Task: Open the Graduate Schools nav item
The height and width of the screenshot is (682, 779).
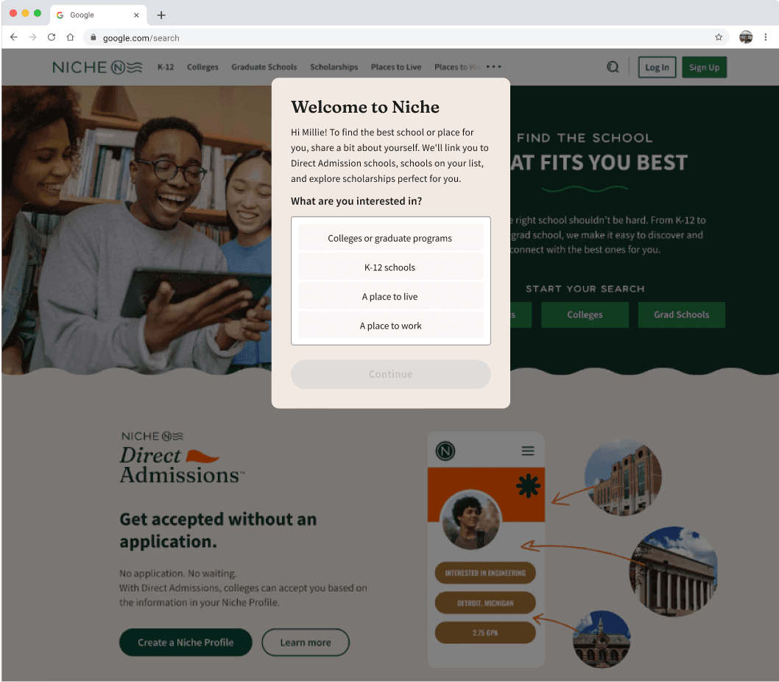Action: click(x=264, y=67)
